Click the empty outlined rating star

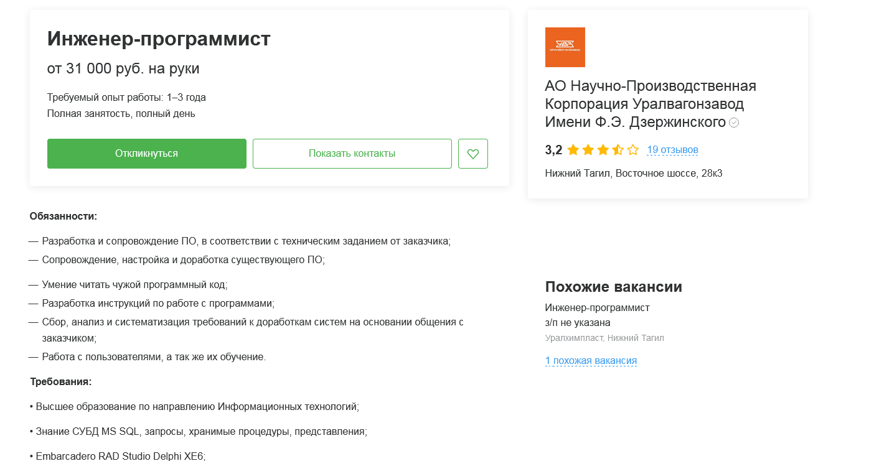[x=633, y=150]
